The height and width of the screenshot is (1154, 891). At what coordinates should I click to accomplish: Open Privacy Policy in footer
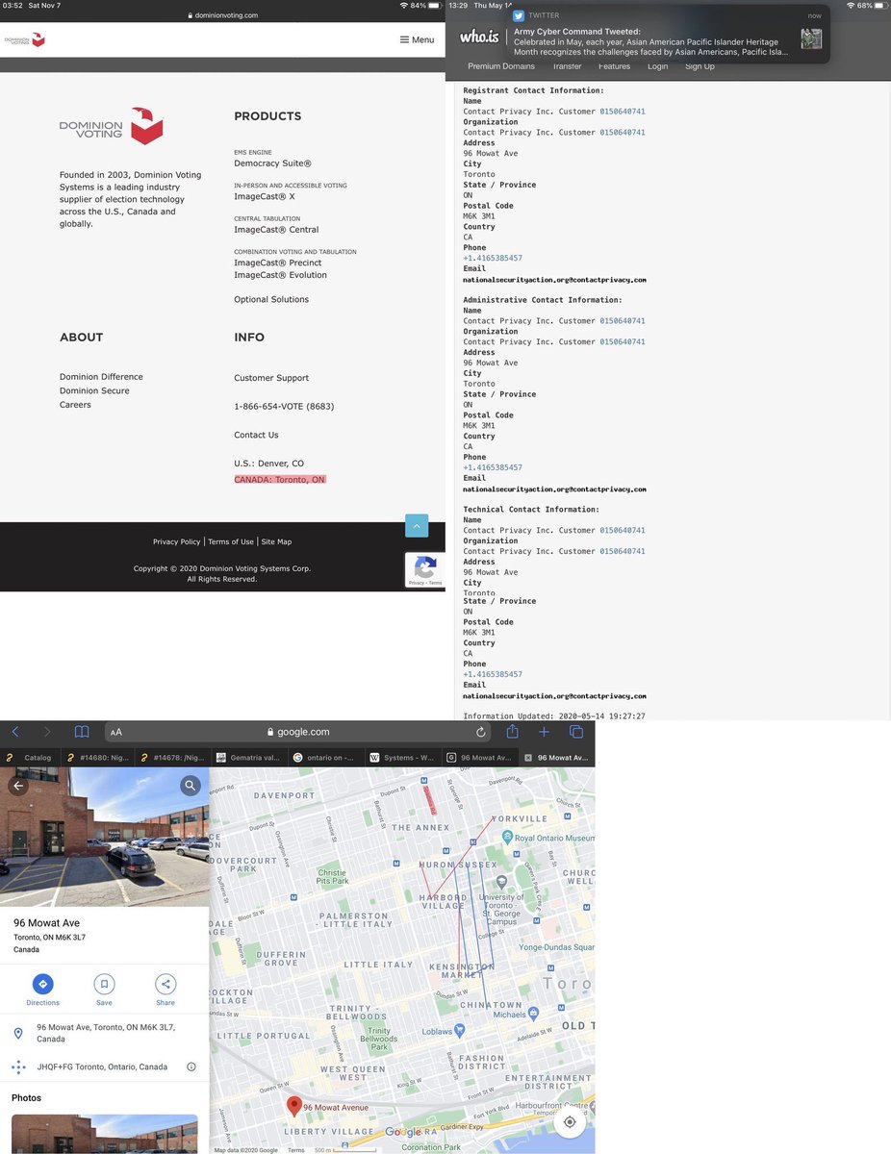(x=177, y=541)
